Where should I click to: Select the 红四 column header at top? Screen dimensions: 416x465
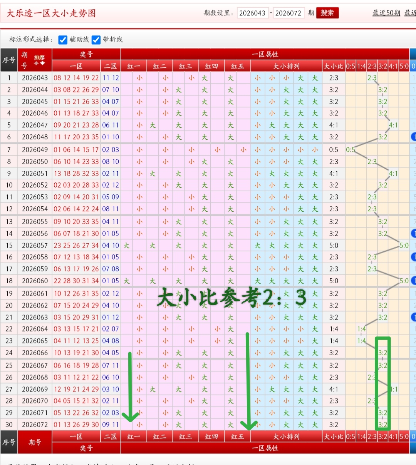tap(211, 66)
